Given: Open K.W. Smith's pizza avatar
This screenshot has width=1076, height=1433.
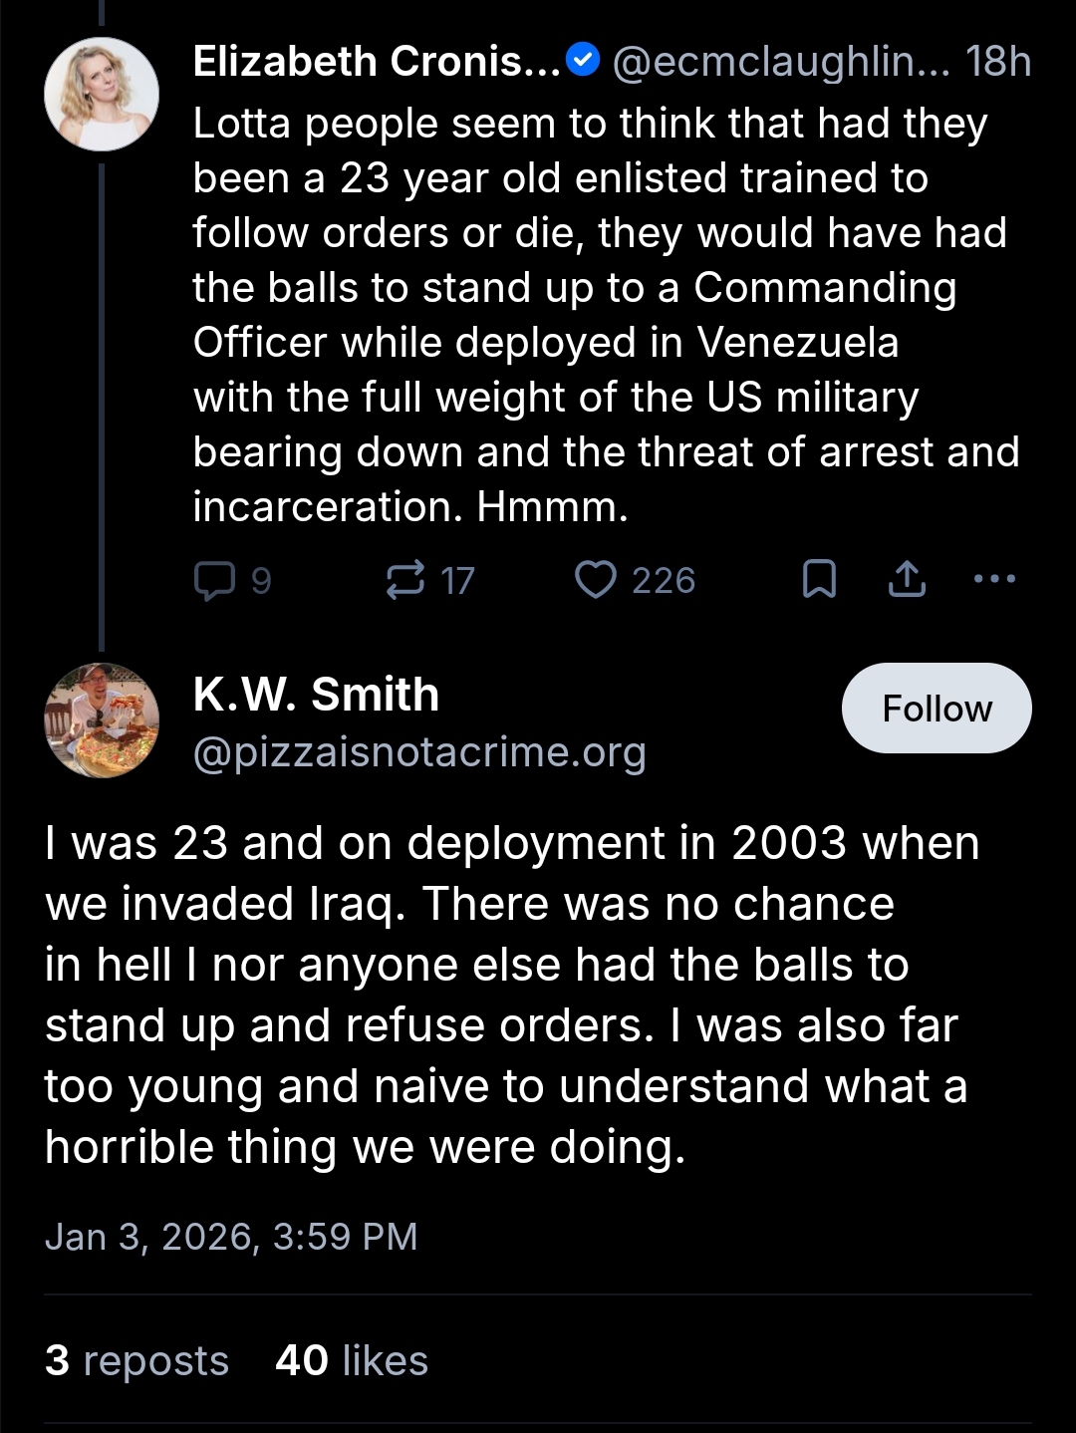Looking at the screenshot, I should (x=102, y=719).
